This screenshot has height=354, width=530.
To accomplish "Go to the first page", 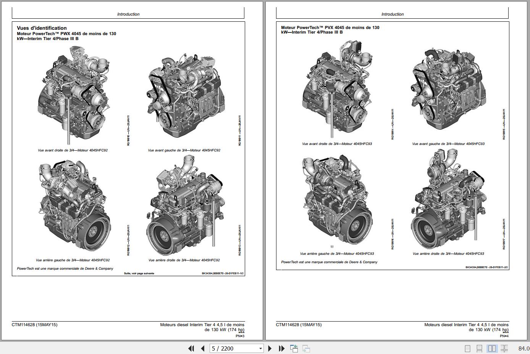I will coord(191,348).
